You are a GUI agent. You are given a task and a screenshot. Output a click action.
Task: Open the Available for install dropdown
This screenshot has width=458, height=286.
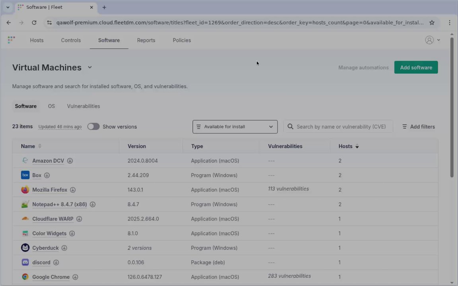[235, 127]
